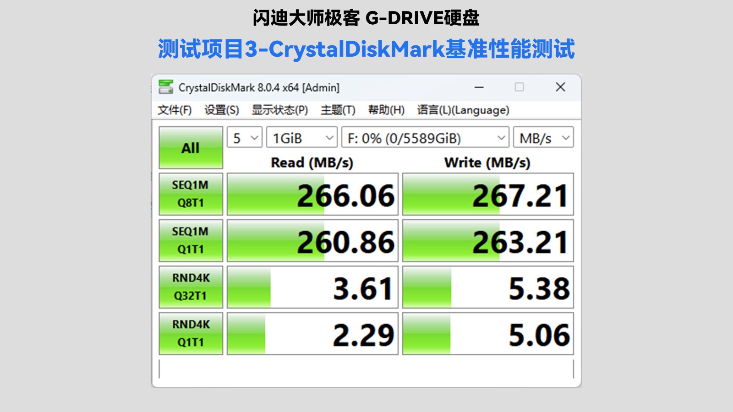The height and width of the screenshot is (412, 733).
Task: Click the 263.21 write result
Action: [x=488, y=240]
